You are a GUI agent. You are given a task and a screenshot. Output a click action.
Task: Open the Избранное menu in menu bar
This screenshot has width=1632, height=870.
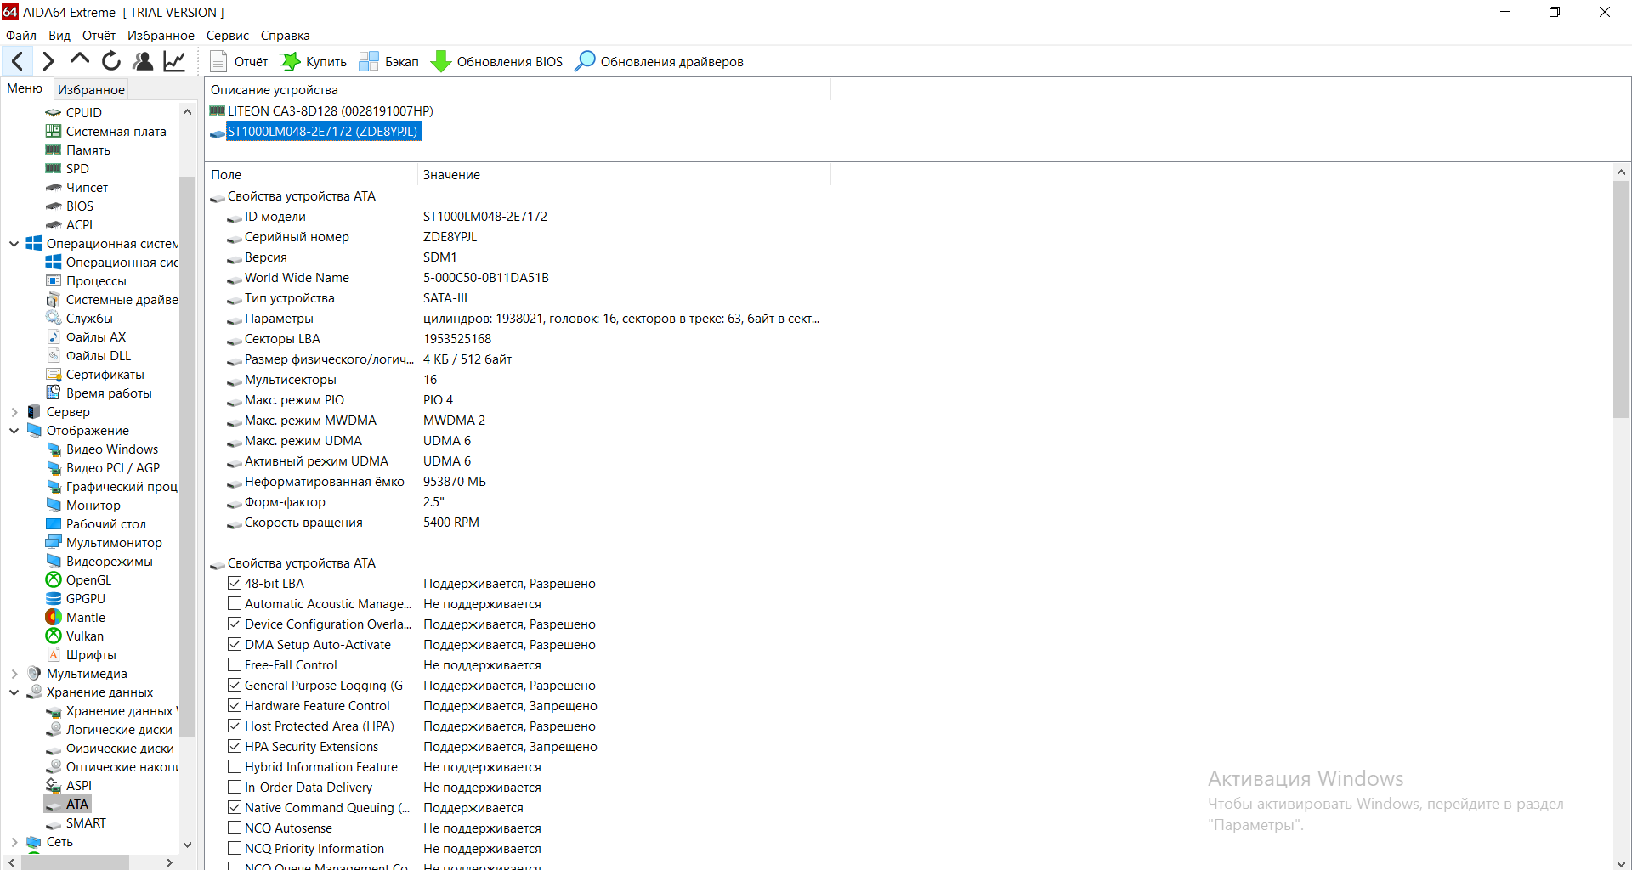(161, 36)
